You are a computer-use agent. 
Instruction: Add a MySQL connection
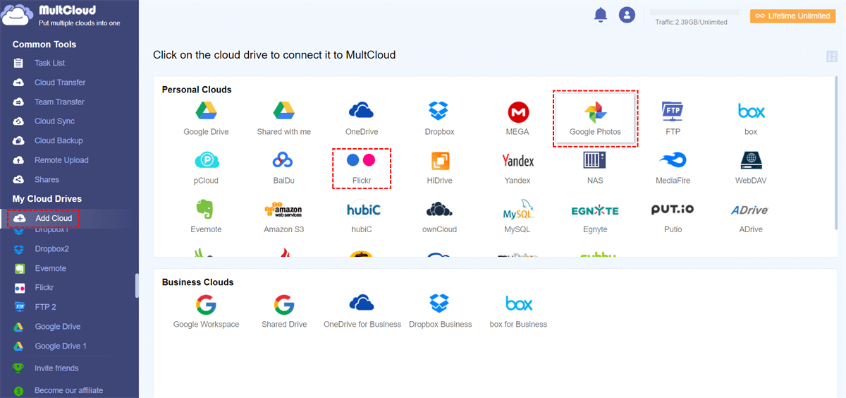517,216
